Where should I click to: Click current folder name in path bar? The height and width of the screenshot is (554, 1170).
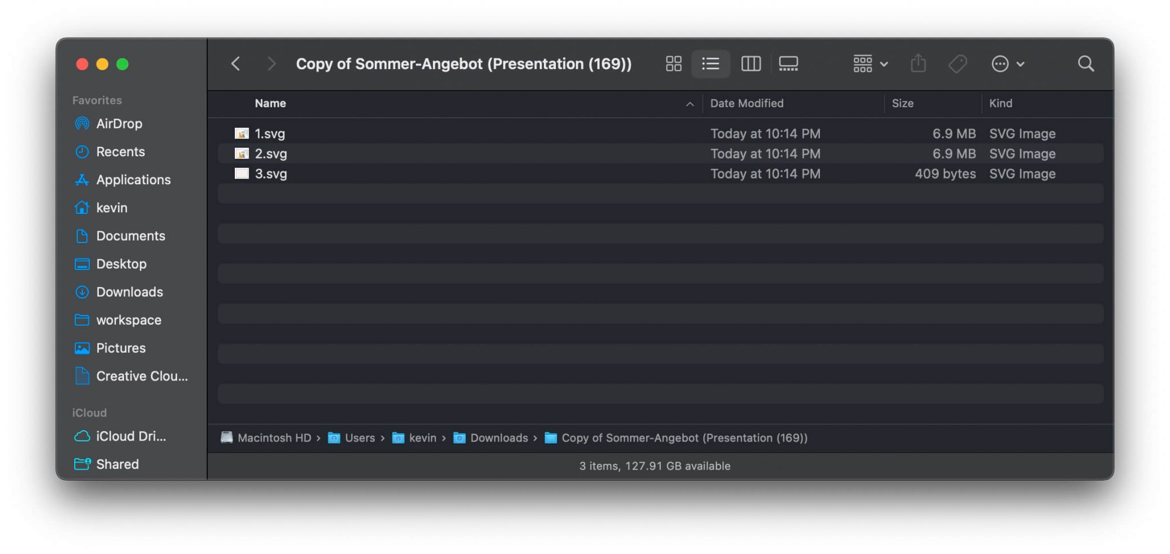[684, 437]
